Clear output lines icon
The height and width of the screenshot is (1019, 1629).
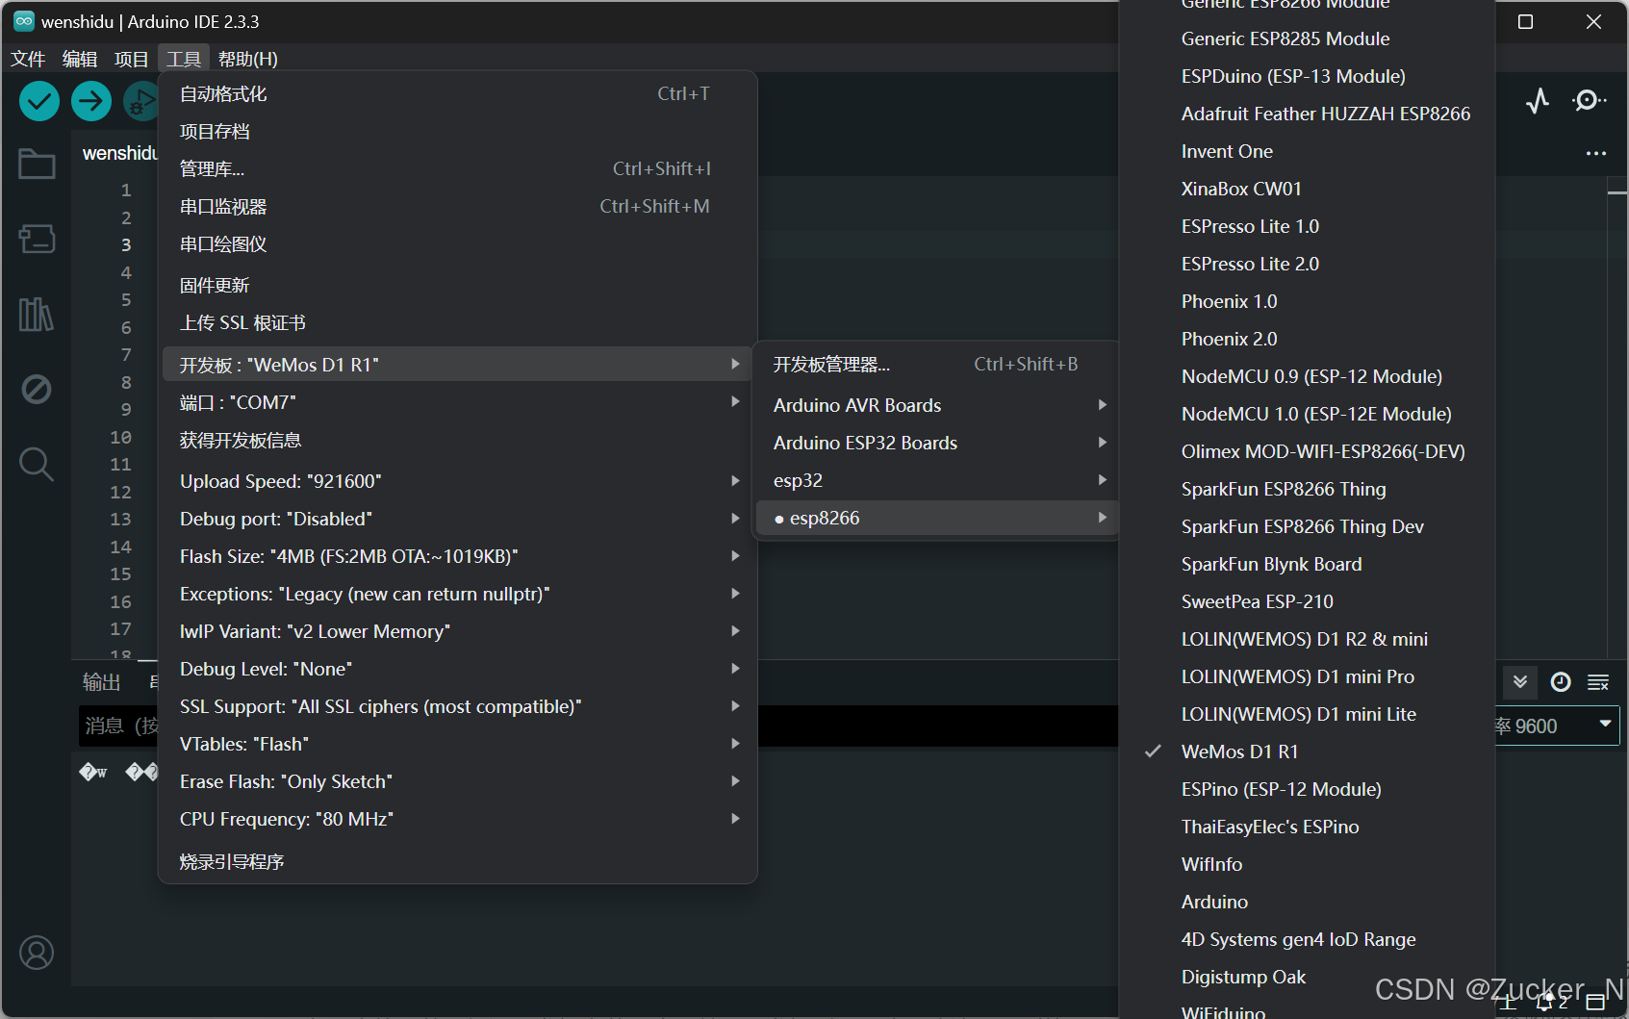1598,682
